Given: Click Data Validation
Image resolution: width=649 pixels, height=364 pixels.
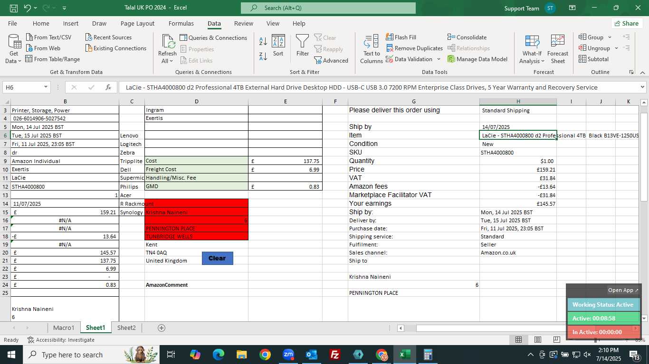Looking at the screenshot, I should click(409, 59).
